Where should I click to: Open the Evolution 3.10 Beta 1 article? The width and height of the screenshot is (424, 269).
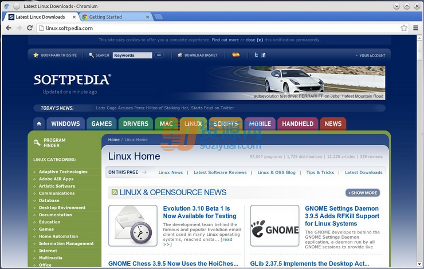(199, 212)
